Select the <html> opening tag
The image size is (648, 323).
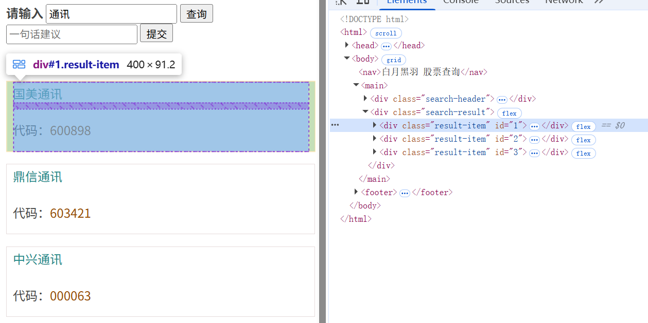(x=354, y=32)
